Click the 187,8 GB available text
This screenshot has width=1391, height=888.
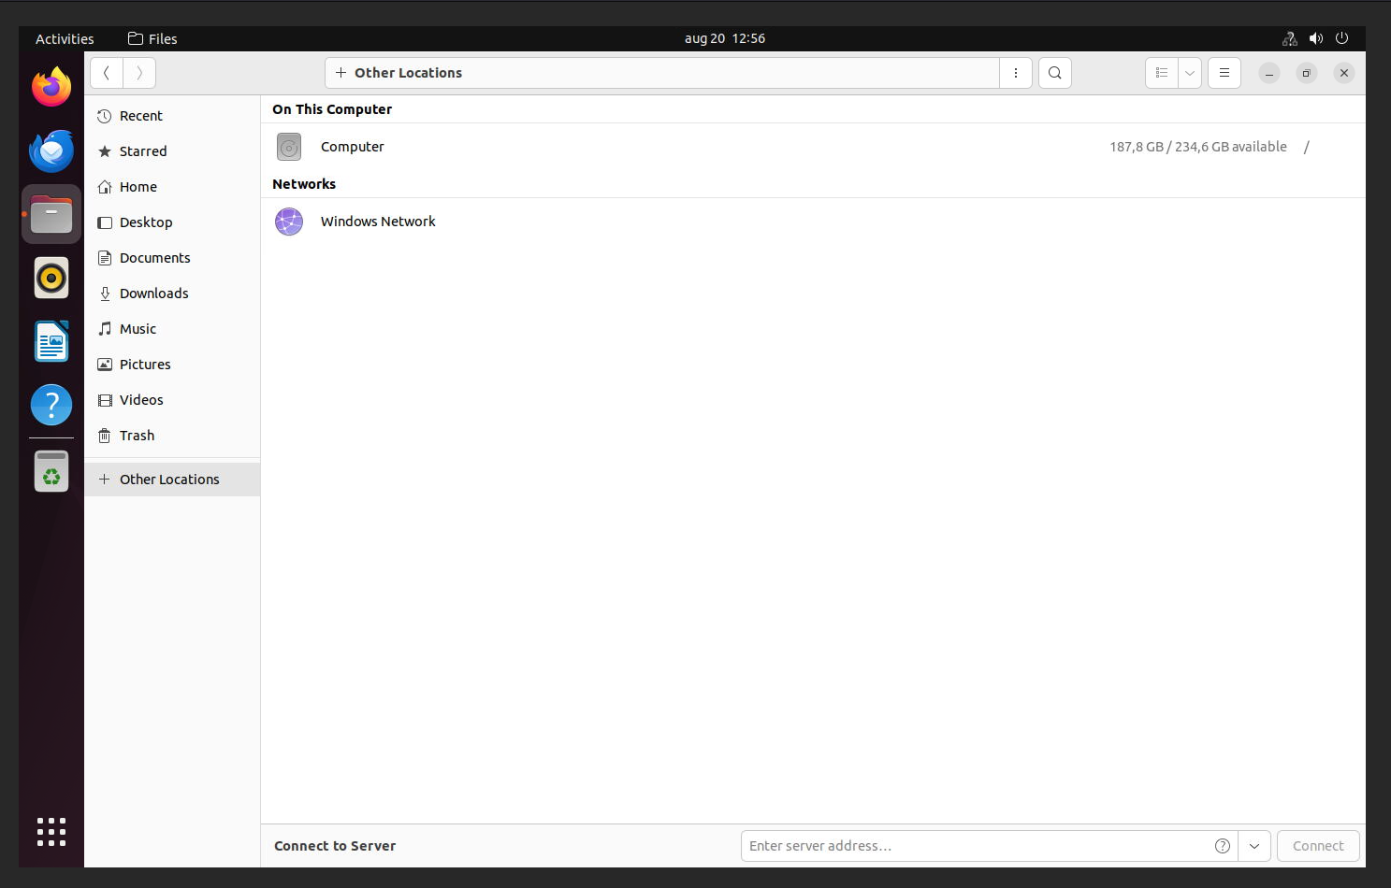(x=1198, y=147)
